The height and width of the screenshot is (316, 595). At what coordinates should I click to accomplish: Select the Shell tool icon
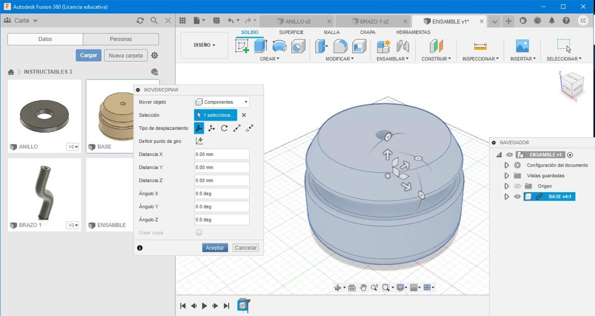point(359,46)
